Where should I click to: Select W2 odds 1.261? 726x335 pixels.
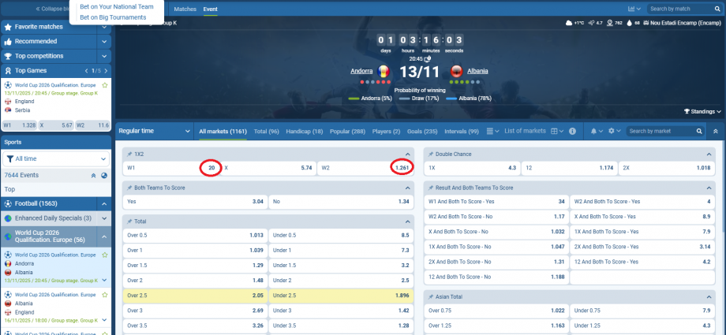365,168
